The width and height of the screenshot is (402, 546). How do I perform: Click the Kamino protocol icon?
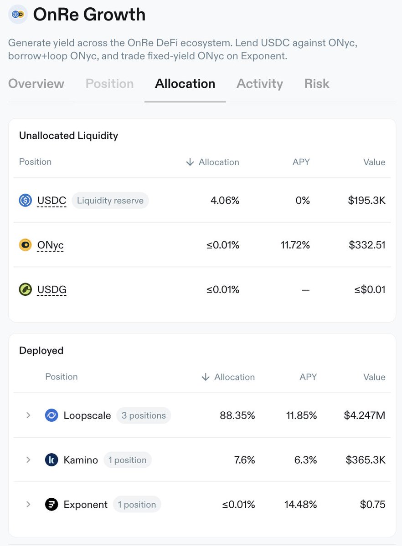pyautogui.click(x=52, y=460)
